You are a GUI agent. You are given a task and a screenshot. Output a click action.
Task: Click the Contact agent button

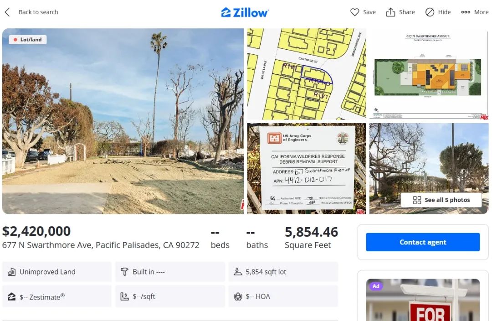pyautogui.click(x=423, y=242)
